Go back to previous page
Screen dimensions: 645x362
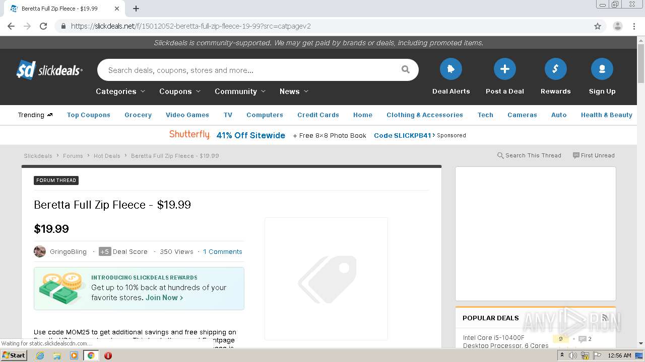[x=11, y=26]
